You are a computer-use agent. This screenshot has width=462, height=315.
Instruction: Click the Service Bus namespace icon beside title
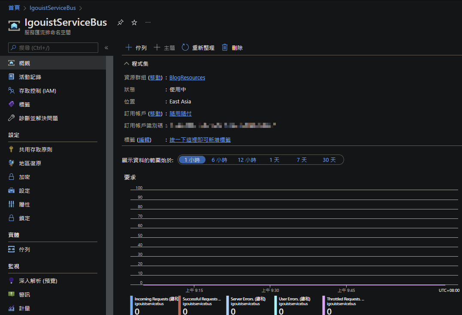(x=14, y=26)
